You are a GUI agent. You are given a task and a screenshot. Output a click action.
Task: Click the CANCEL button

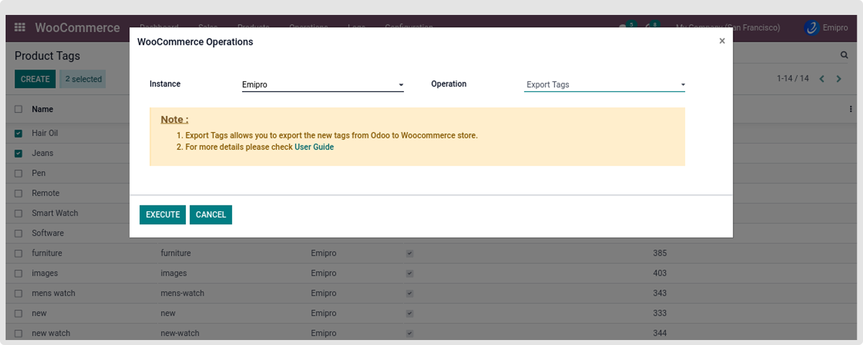pos(211,215)
